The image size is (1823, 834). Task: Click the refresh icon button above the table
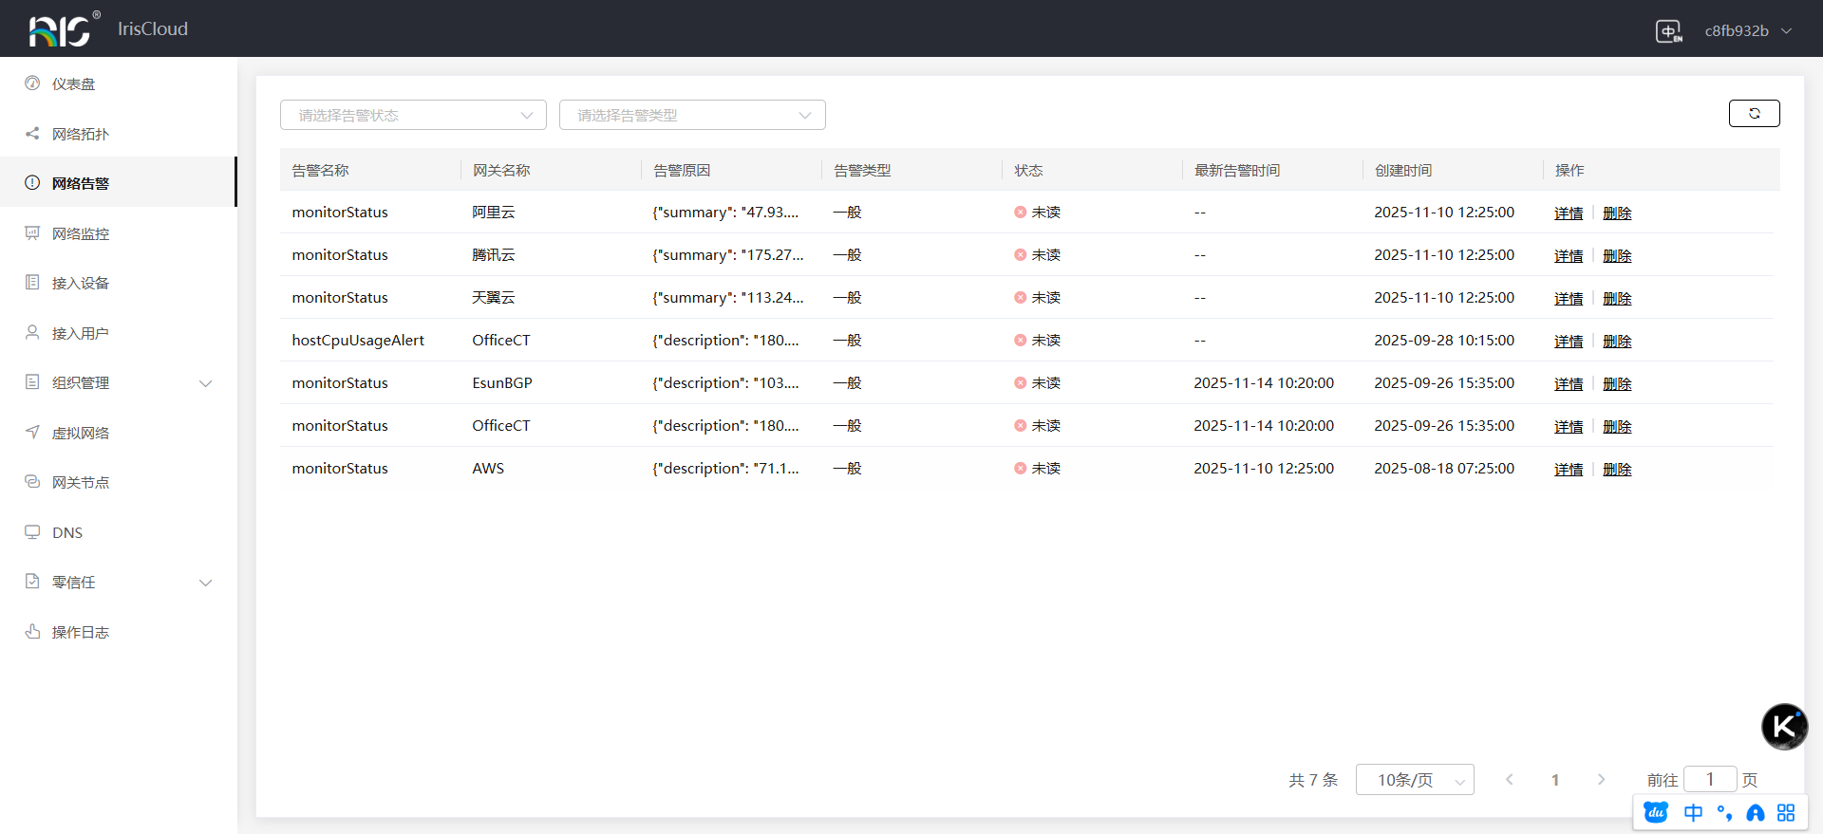[x=1754, y=113]
